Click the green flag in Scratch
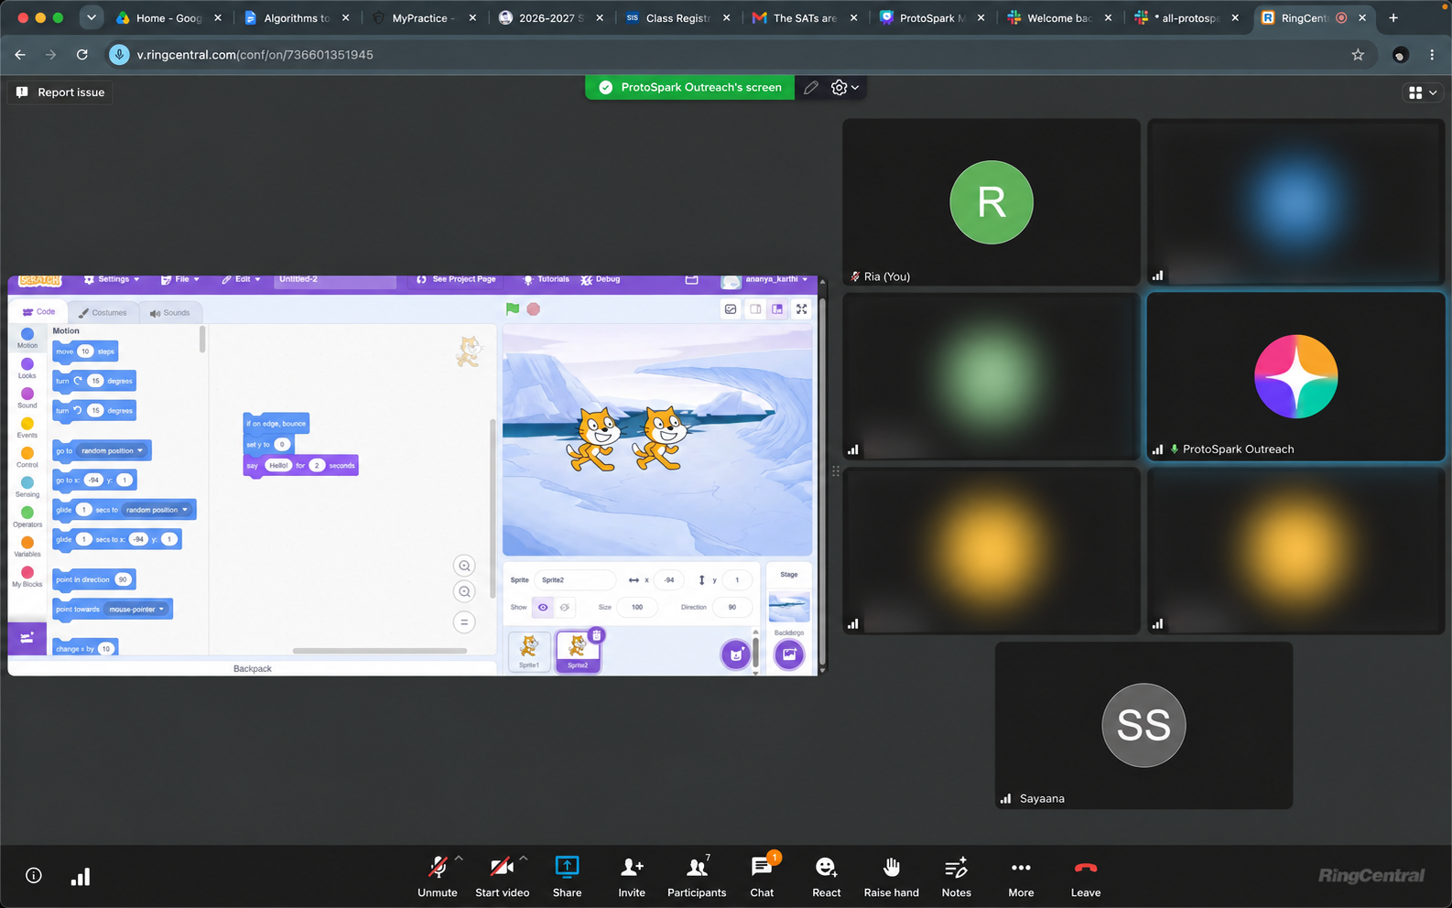1452x908 pixels. pyautogui.click(x=513, y=309)
